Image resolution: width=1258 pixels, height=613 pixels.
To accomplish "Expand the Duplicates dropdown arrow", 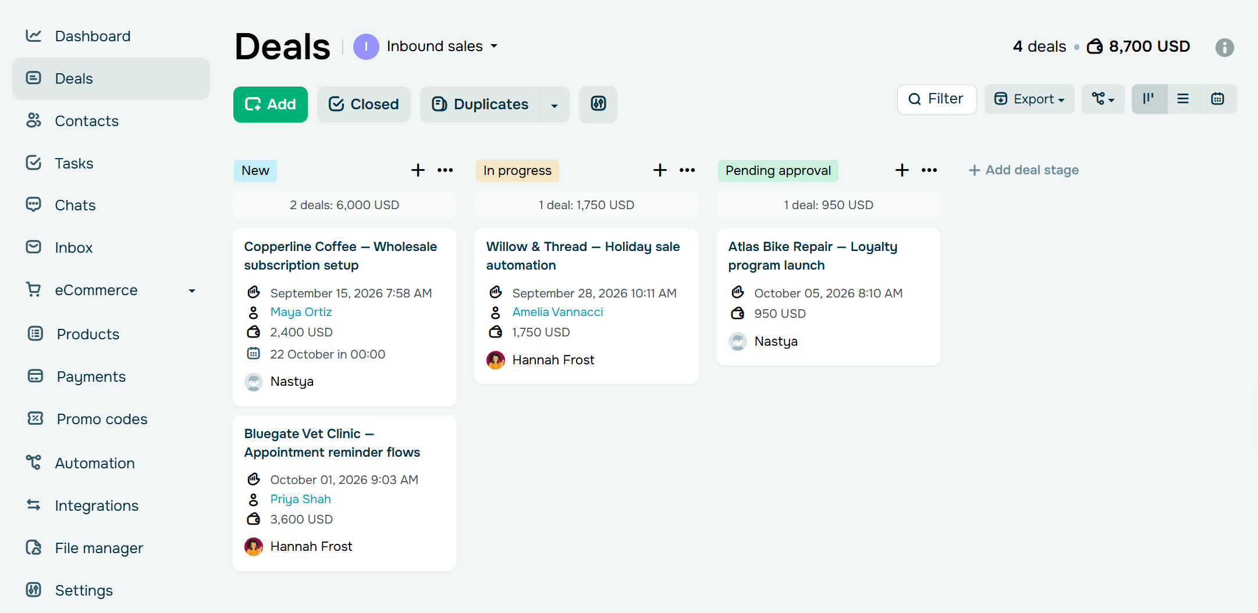I will 555,105.
